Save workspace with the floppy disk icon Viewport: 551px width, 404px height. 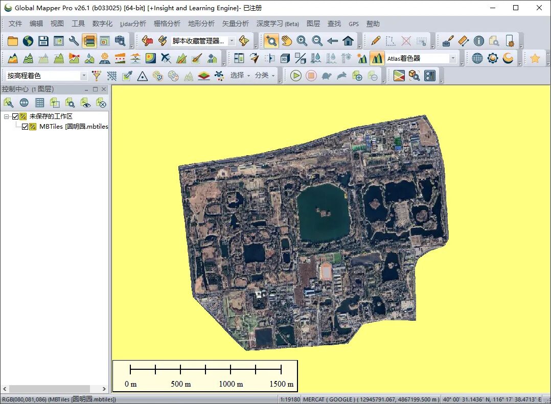(43, 41)
